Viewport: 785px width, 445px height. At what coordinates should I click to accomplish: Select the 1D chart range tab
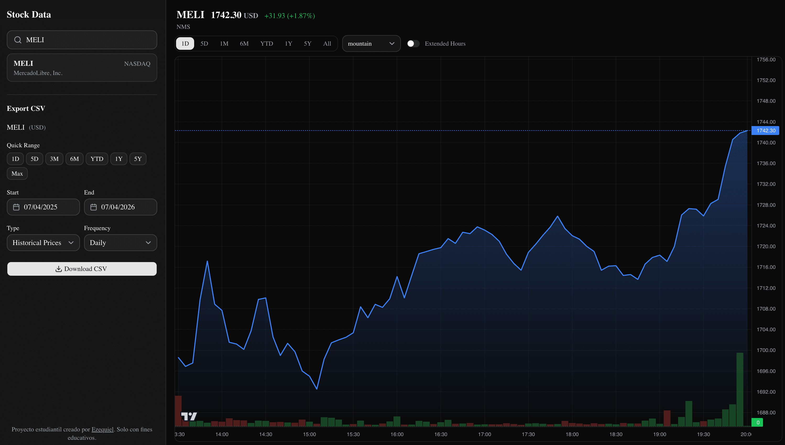[185, 44]
